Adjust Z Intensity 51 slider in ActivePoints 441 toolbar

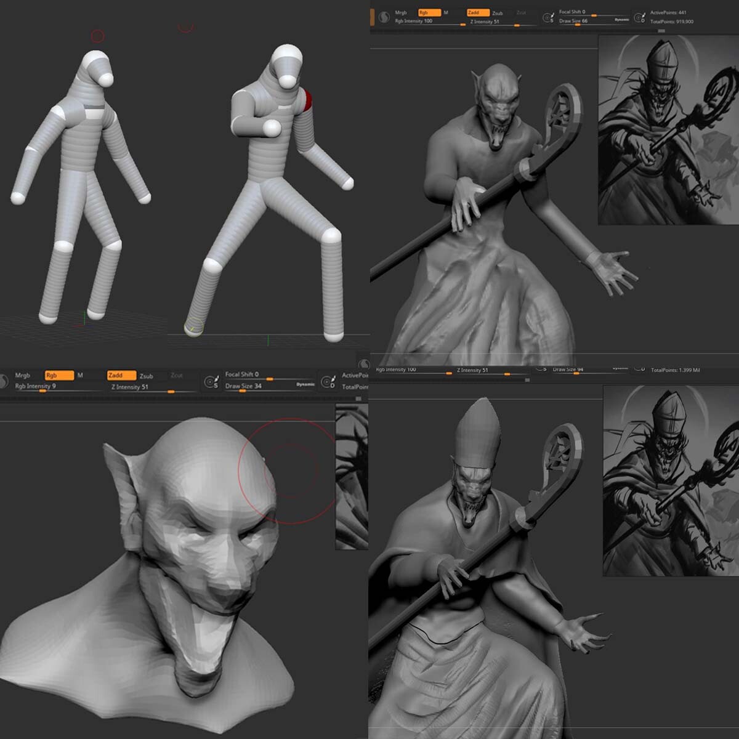(x=503, y=23)
